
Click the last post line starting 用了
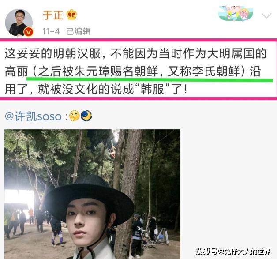(96, 90)
